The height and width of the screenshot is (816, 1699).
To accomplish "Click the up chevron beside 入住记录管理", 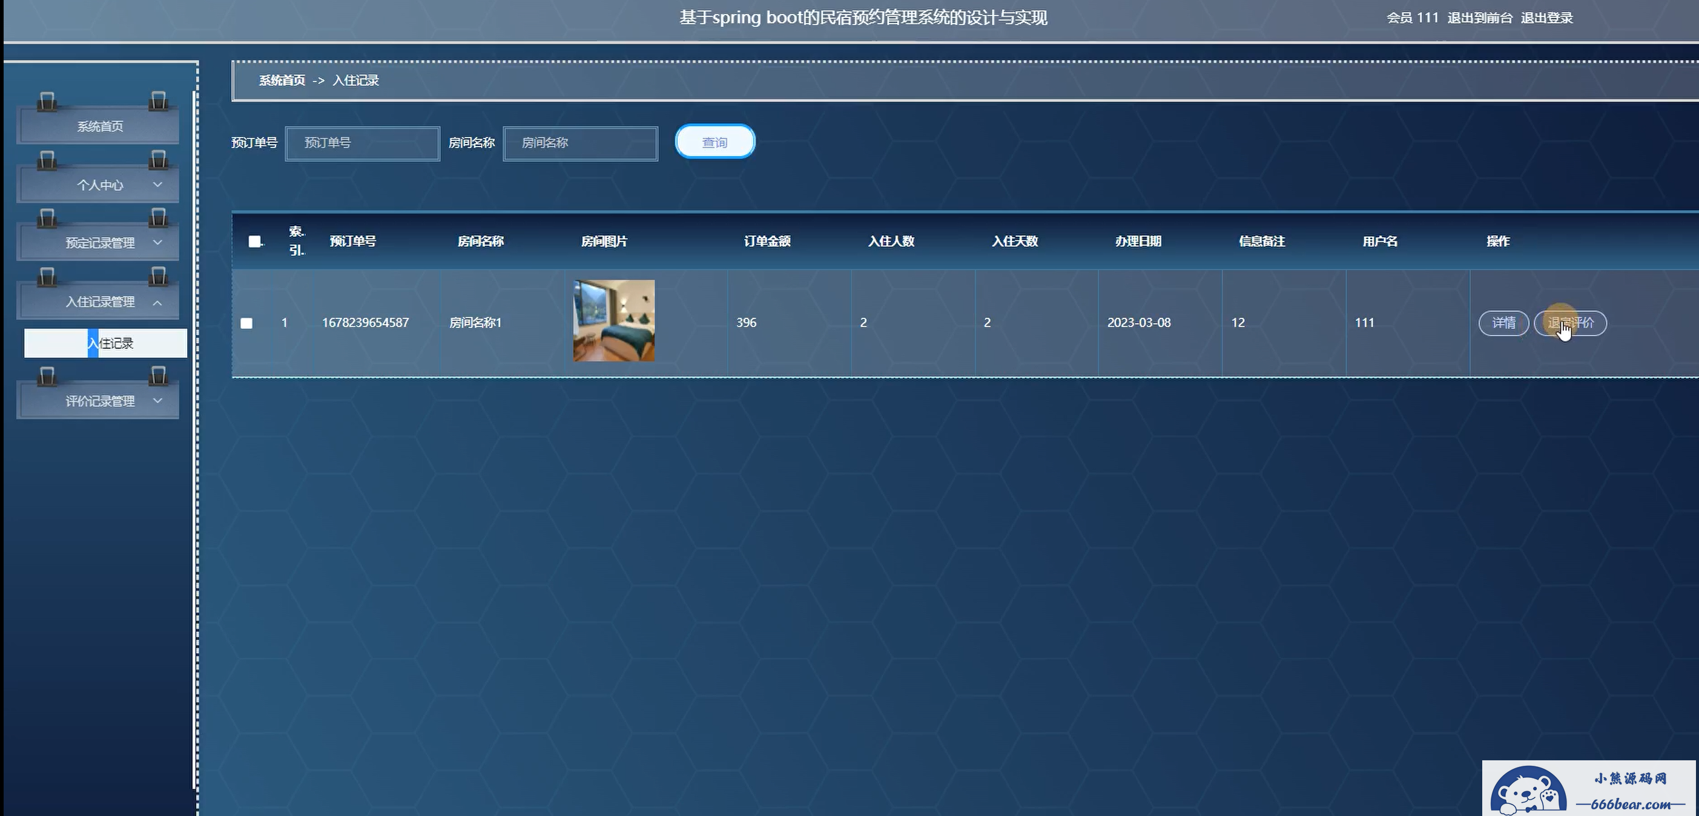I will click(x=157, y=303).
